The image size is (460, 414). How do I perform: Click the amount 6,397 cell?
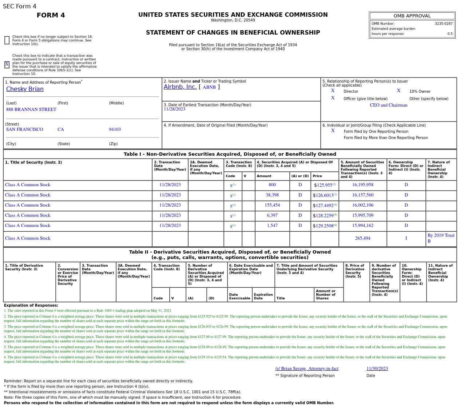[272, 215]
